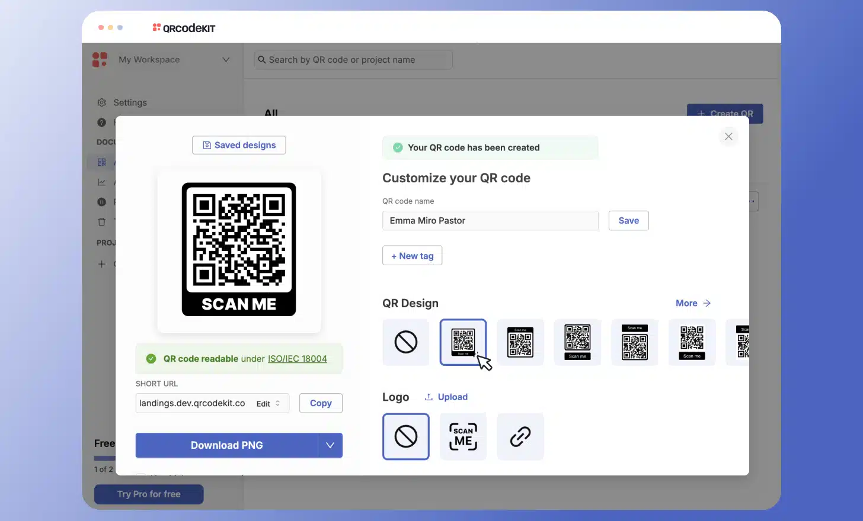Click the Create QR button
This screenshot has width=863, height=521.
[725, 114]
